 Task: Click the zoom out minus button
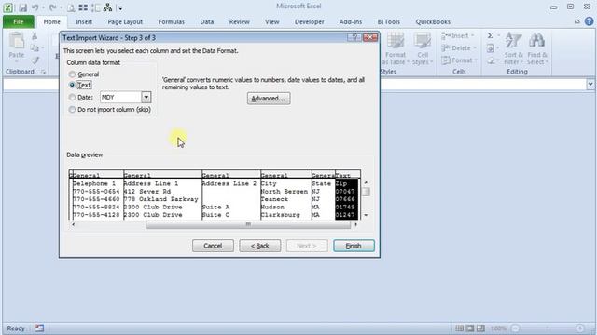pyautogui.click(x=516, y=328)
